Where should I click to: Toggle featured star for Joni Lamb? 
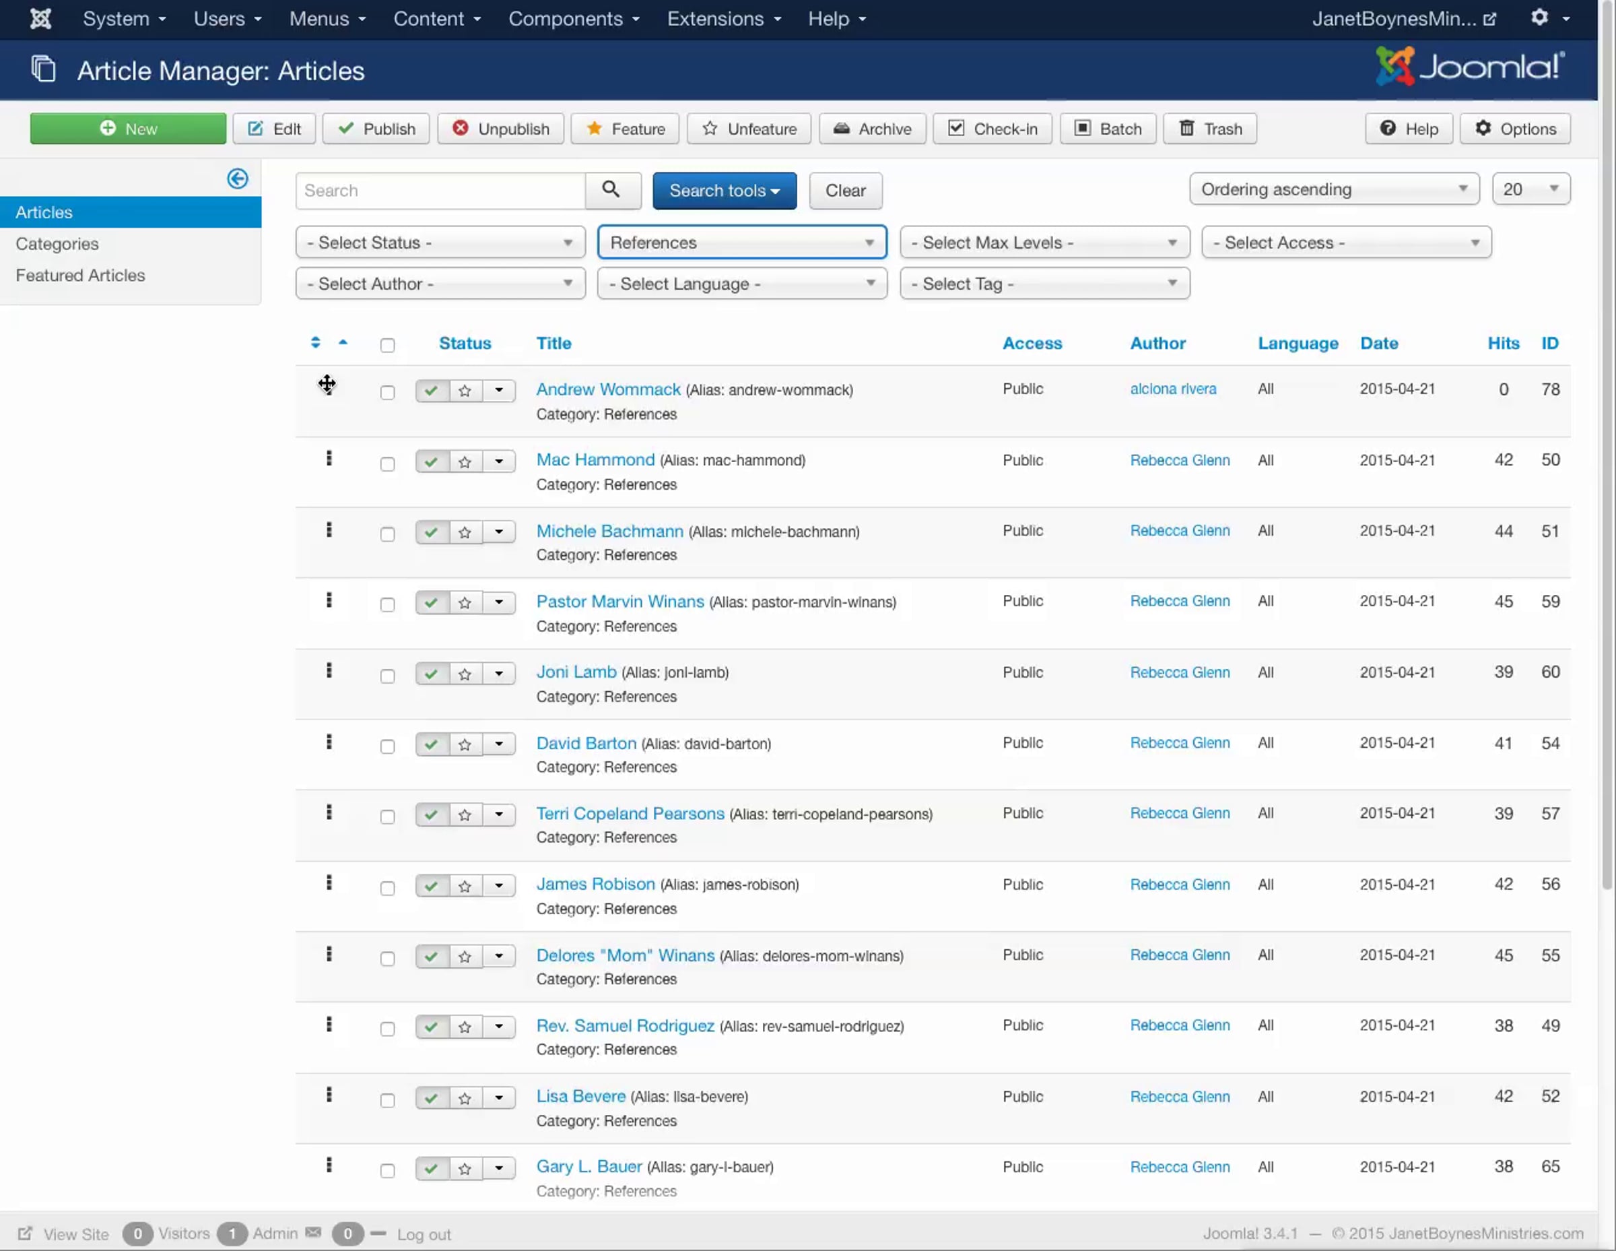(465, 674)
